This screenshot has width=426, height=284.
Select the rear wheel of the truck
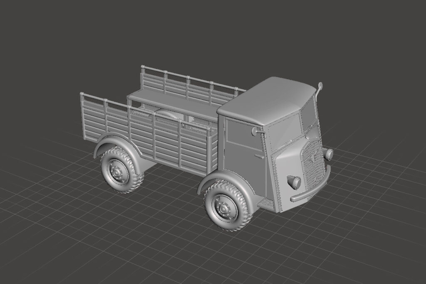click(121, 170)
